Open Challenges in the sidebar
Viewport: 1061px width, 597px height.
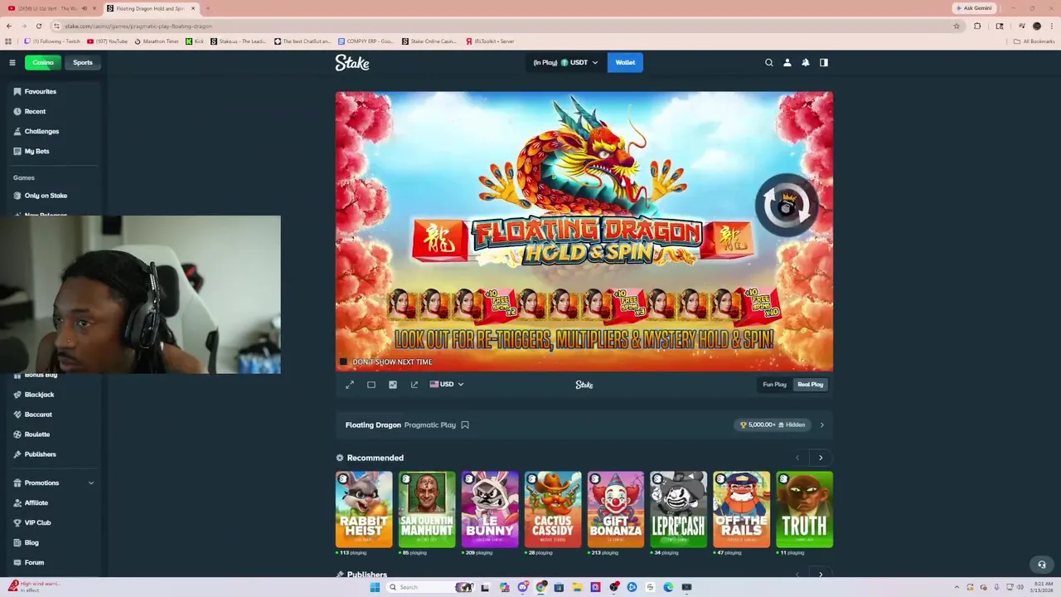click(x=41, y=131)
